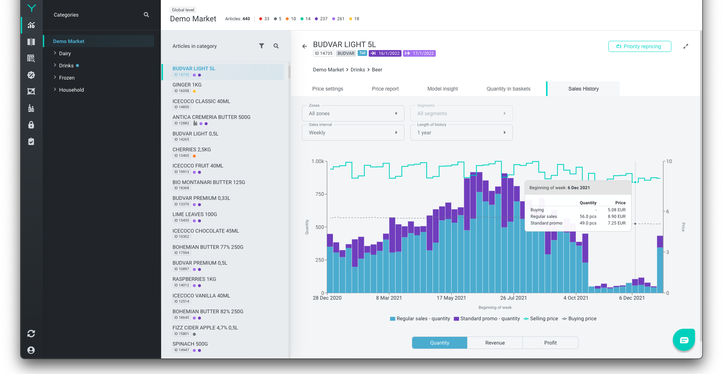Click Demo Market breadcrumb link
The image size is (723, 374).
pos(328,70)
